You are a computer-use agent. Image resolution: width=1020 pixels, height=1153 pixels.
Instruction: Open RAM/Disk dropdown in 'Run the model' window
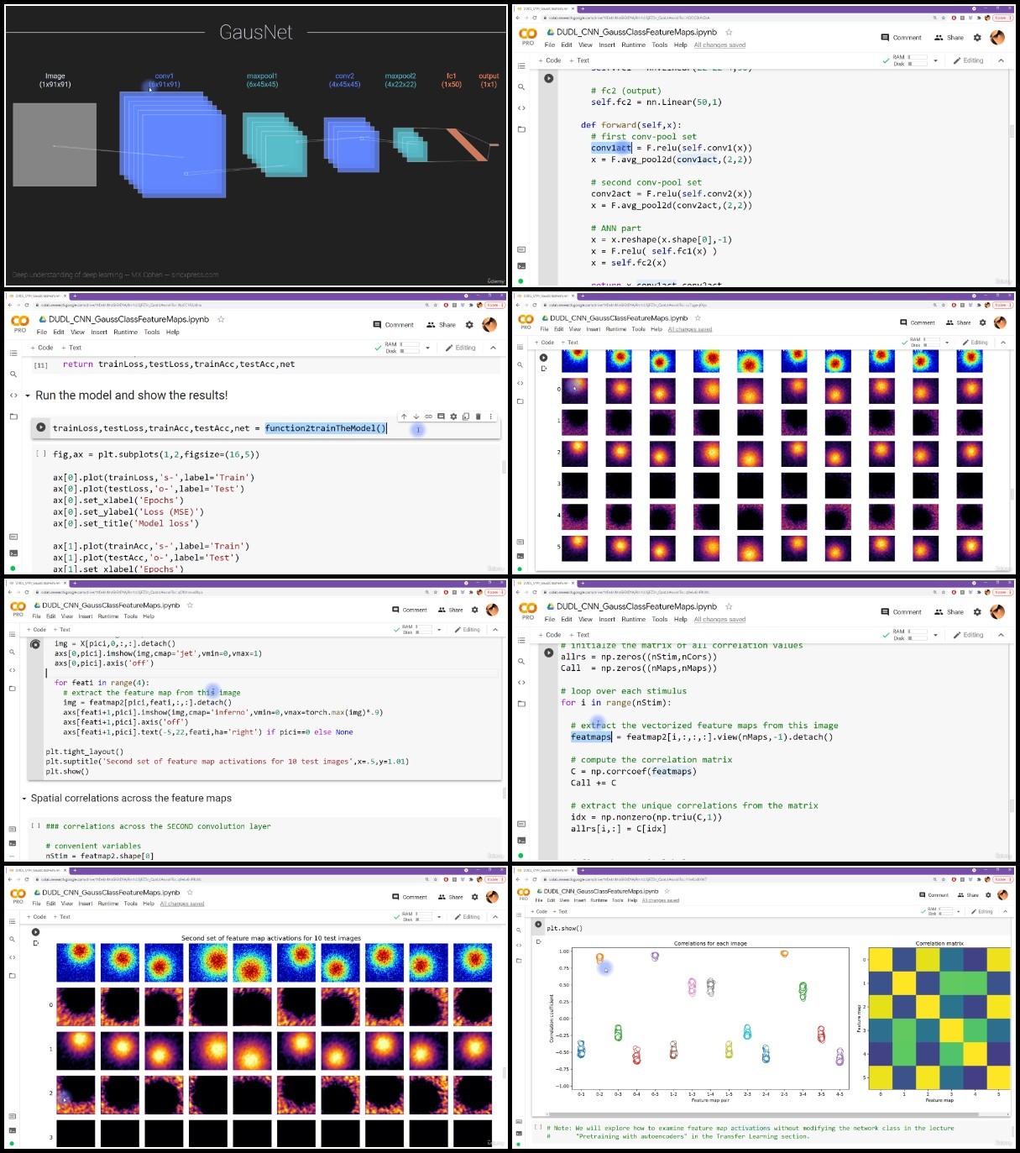coord(427,348)
